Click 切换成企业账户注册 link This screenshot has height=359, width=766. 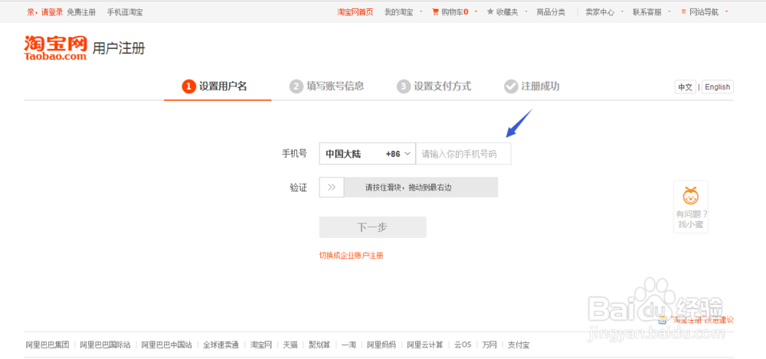click(x=352, y=256)
